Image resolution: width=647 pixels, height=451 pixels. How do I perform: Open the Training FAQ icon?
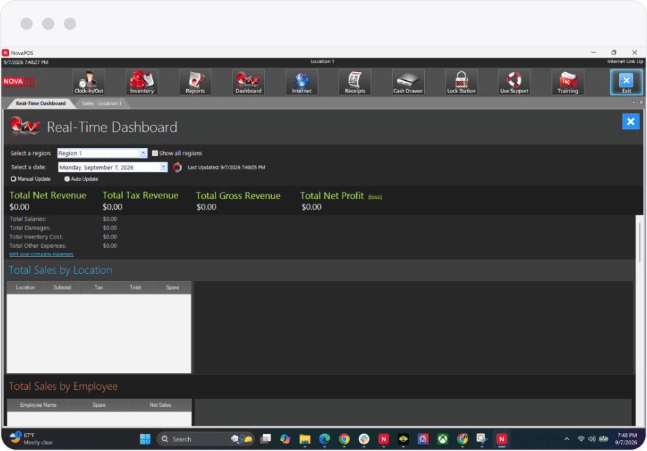(567, 82)
